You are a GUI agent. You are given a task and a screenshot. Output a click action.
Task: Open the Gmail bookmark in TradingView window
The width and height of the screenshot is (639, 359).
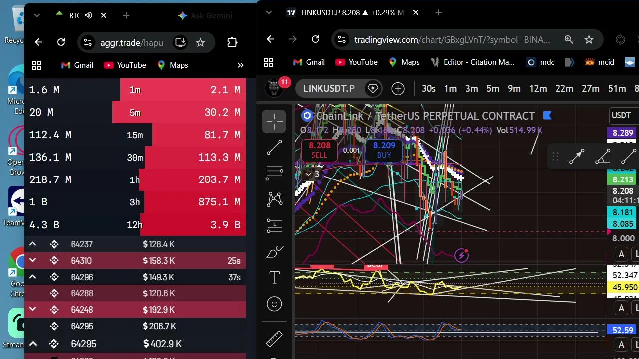pyautogui.click(x=309, y=62)
